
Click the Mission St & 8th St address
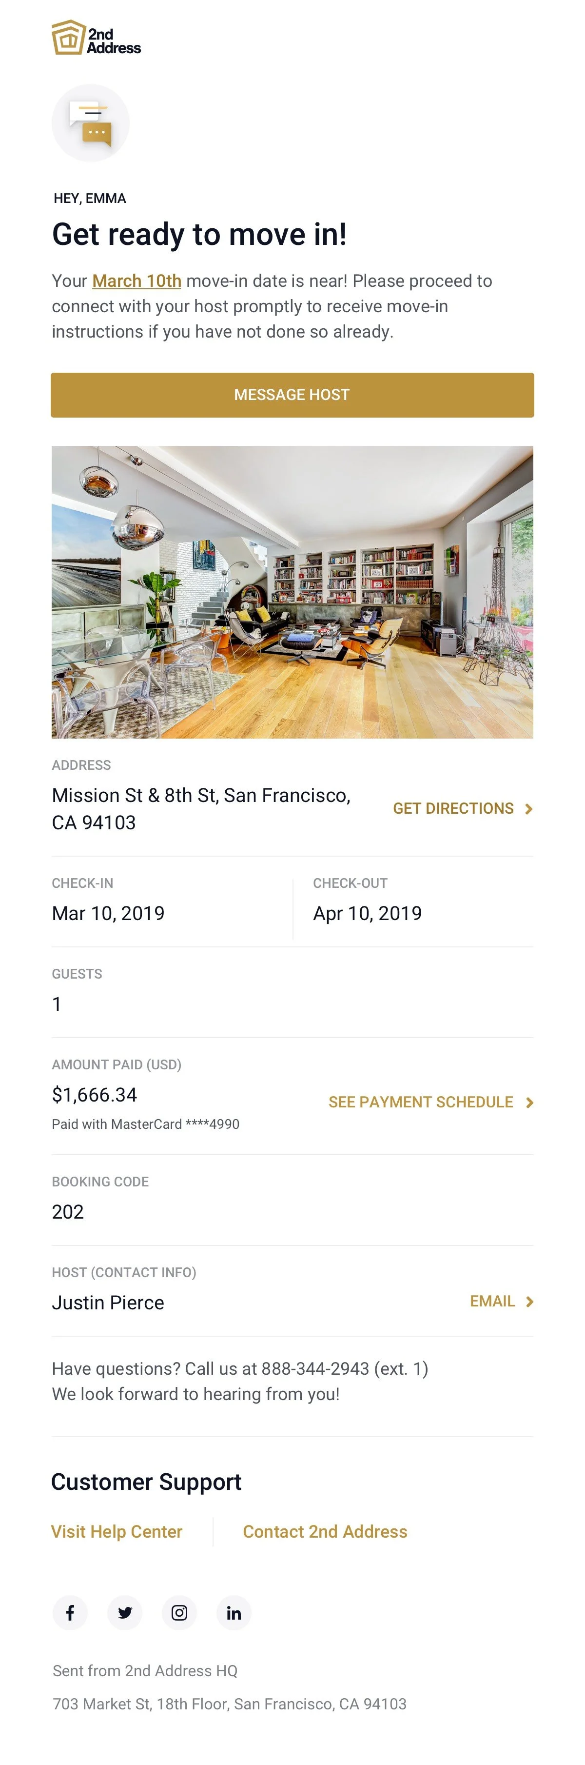click(201, 808)
